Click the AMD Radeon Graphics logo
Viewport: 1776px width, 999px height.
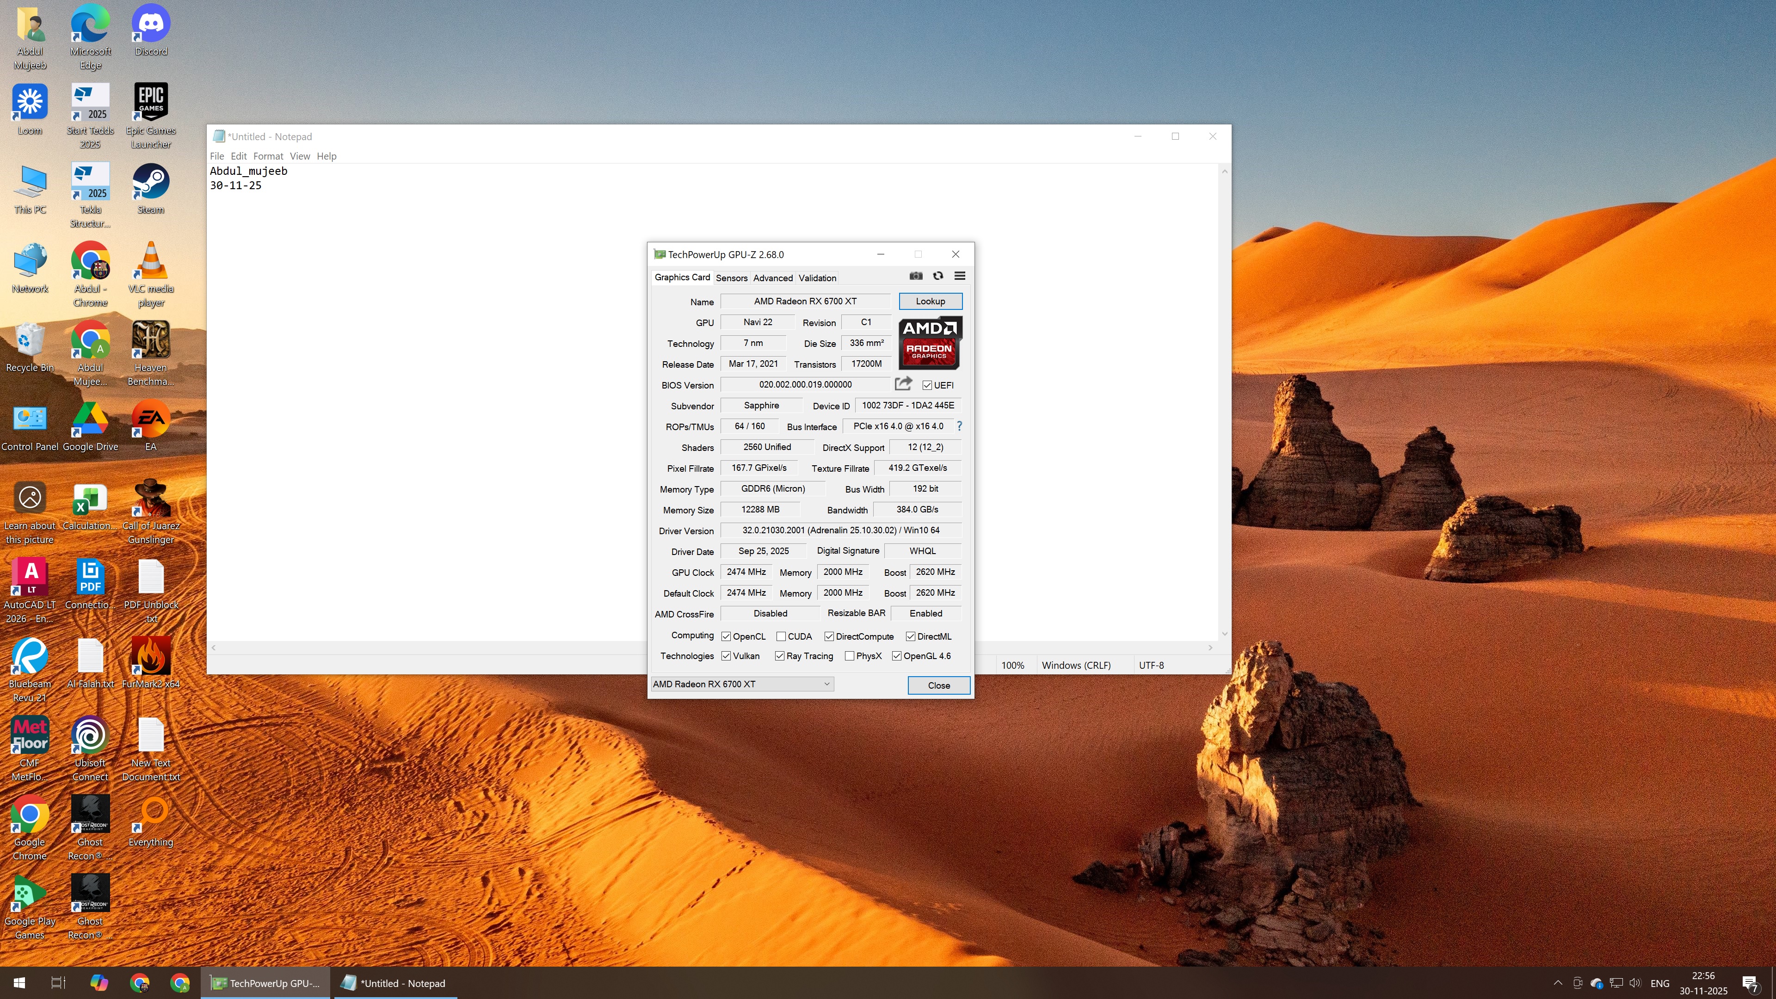coord(929,342)
